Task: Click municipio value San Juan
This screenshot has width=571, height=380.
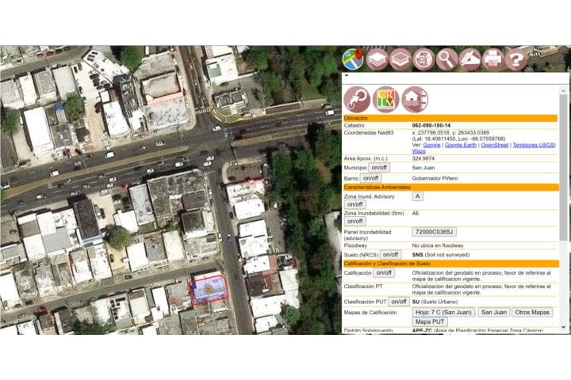Action: click(423, 168)
